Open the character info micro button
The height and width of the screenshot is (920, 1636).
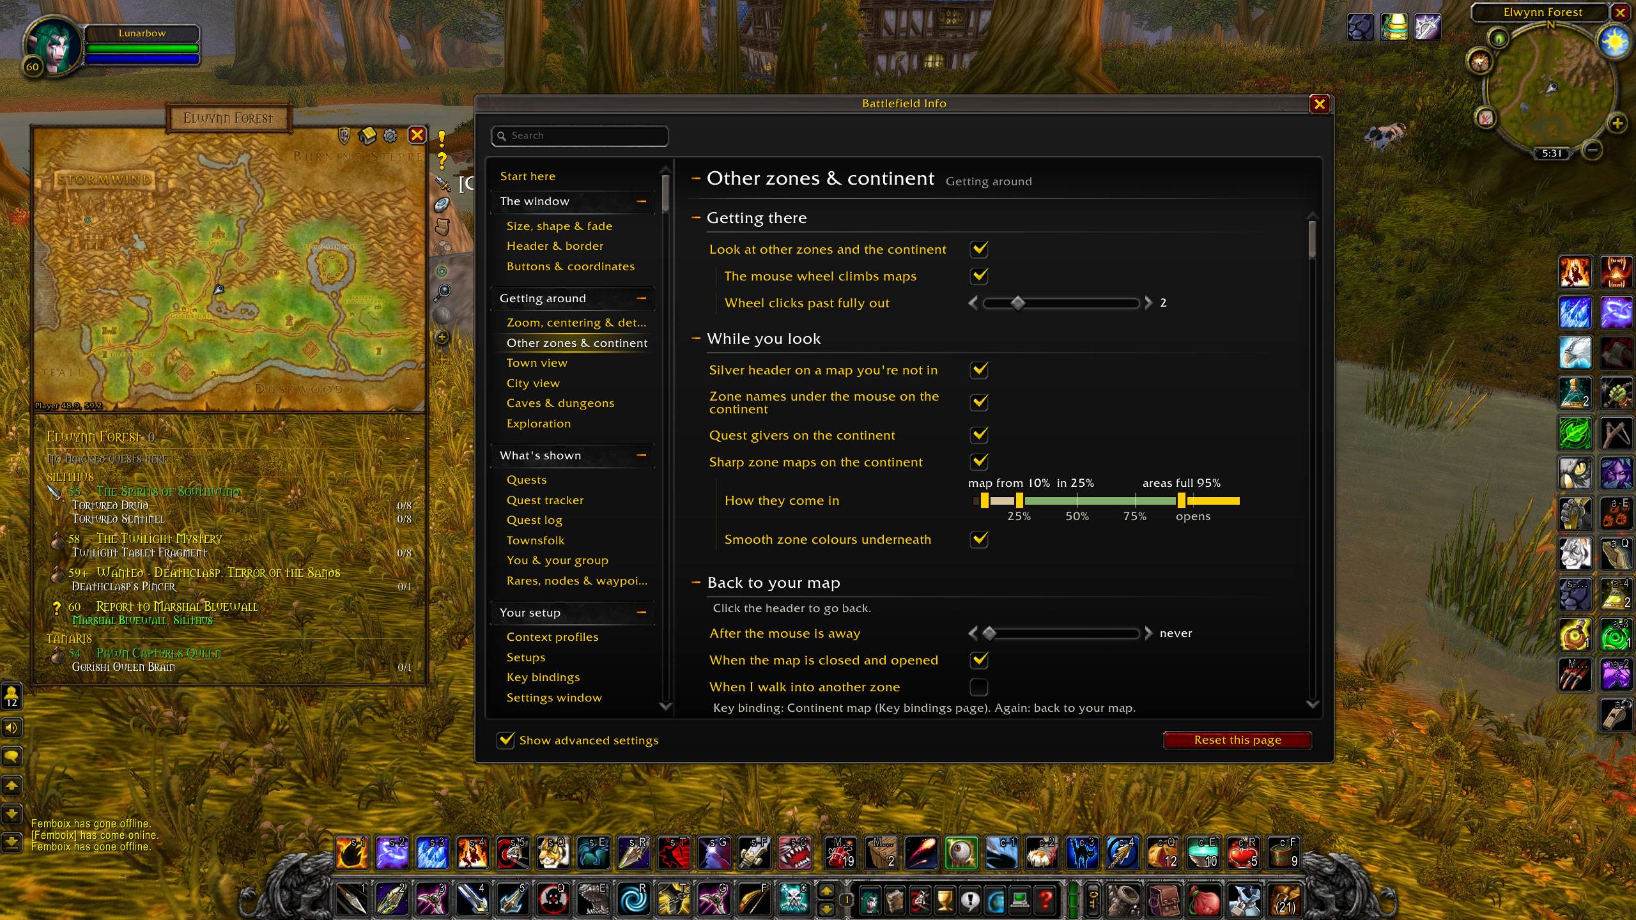coord(870,901)
